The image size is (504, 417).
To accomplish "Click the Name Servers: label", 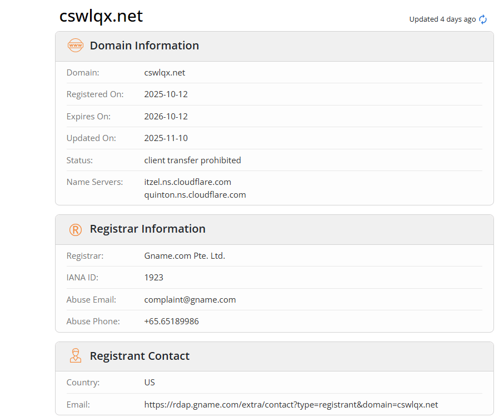I will pyautogui.click(x=94, y=182).
